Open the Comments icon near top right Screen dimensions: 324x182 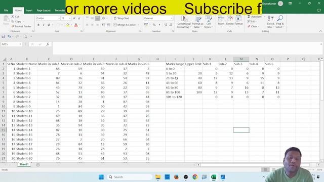point(319,10)
